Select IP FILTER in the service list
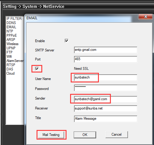Image resolution: width=154 pixels, height=145 pixels. pyautogui.click(x=14, y=19)
